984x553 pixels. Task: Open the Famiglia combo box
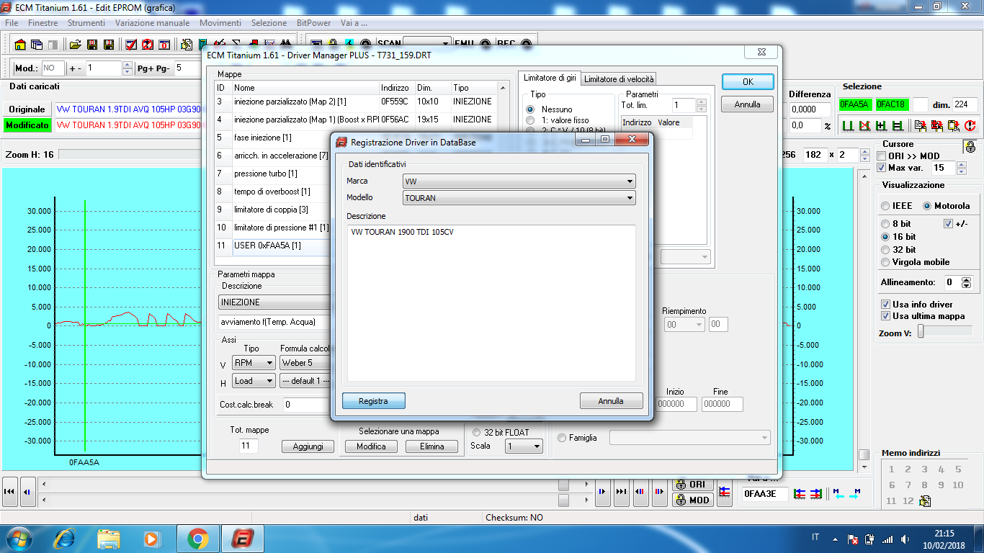point(689,438)
